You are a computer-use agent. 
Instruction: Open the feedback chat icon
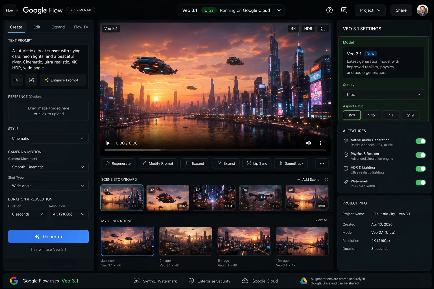[344, 10]
